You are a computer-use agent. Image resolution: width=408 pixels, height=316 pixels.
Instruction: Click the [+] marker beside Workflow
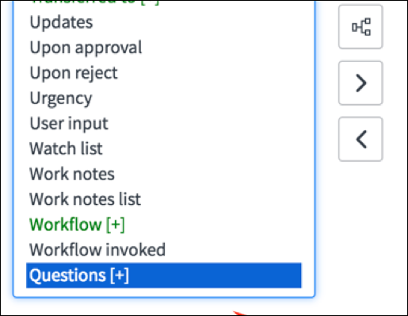coord(115,225)
